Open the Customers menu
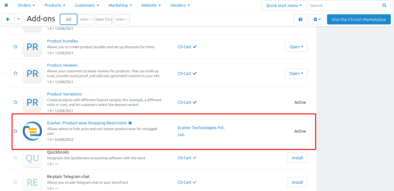This screenshot has height=191, width=394. [87, 5]
